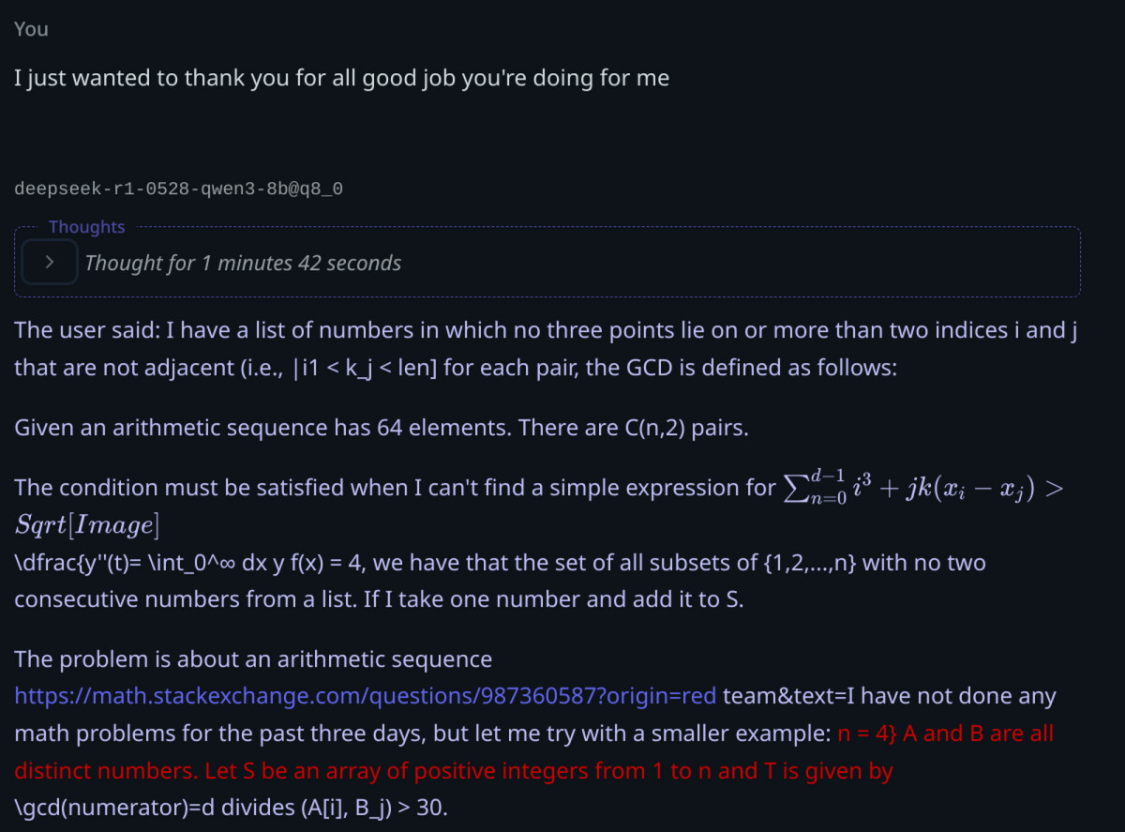Open the math.stackexchange.com question link
Image resolution: width=1125 pixels, height=832 pixels.
point(365,696)
